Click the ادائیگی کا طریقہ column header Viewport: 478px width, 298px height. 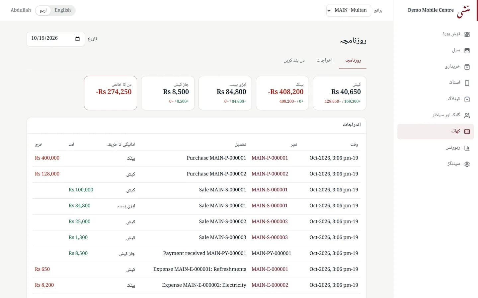121,144
